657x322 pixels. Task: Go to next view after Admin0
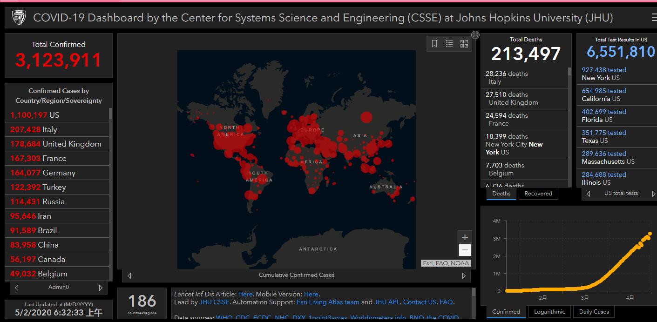[100, 288]
